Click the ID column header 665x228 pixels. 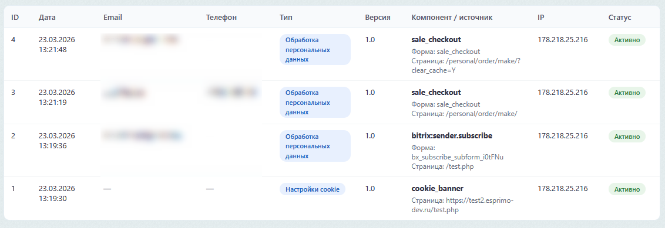tap(15, 18)
